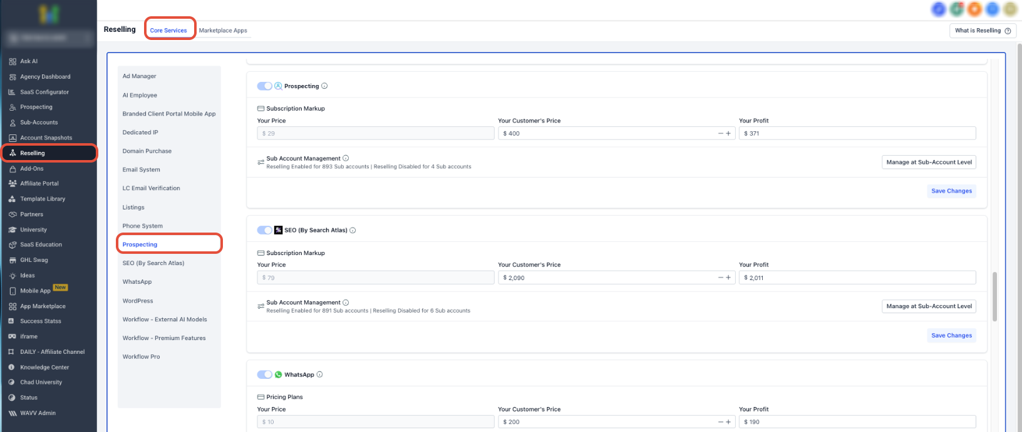Click the Ask AI sidebar icon
Screen dimensions: 1022x432
pyautogui.click(x=13, y=61)
